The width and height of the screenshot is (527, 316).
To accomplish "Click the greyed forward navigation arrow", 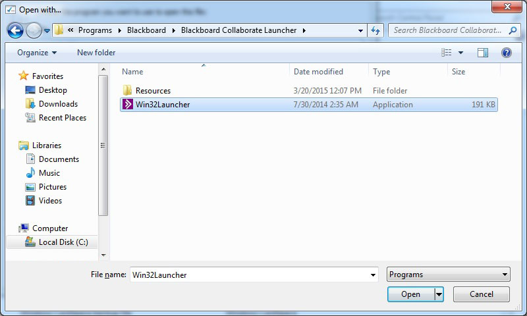I will click(34, 30).
